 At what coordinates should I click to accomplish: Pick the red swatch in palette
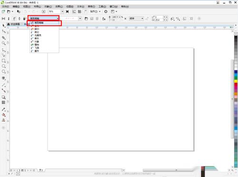[x=236, y=84]
